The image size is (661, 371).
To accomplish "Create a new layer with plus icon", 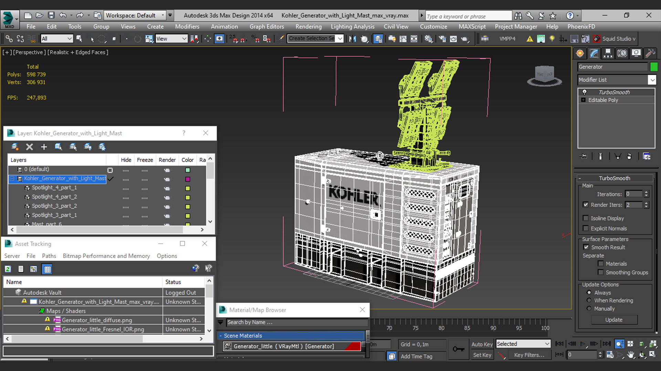I will coord(44,147).
